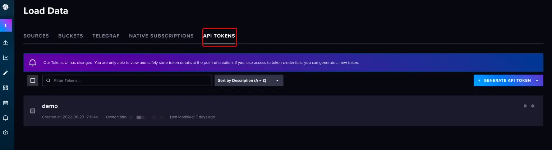
Task: Open Alerts bell icon in the sidebar
Action: tap(5, 118)
